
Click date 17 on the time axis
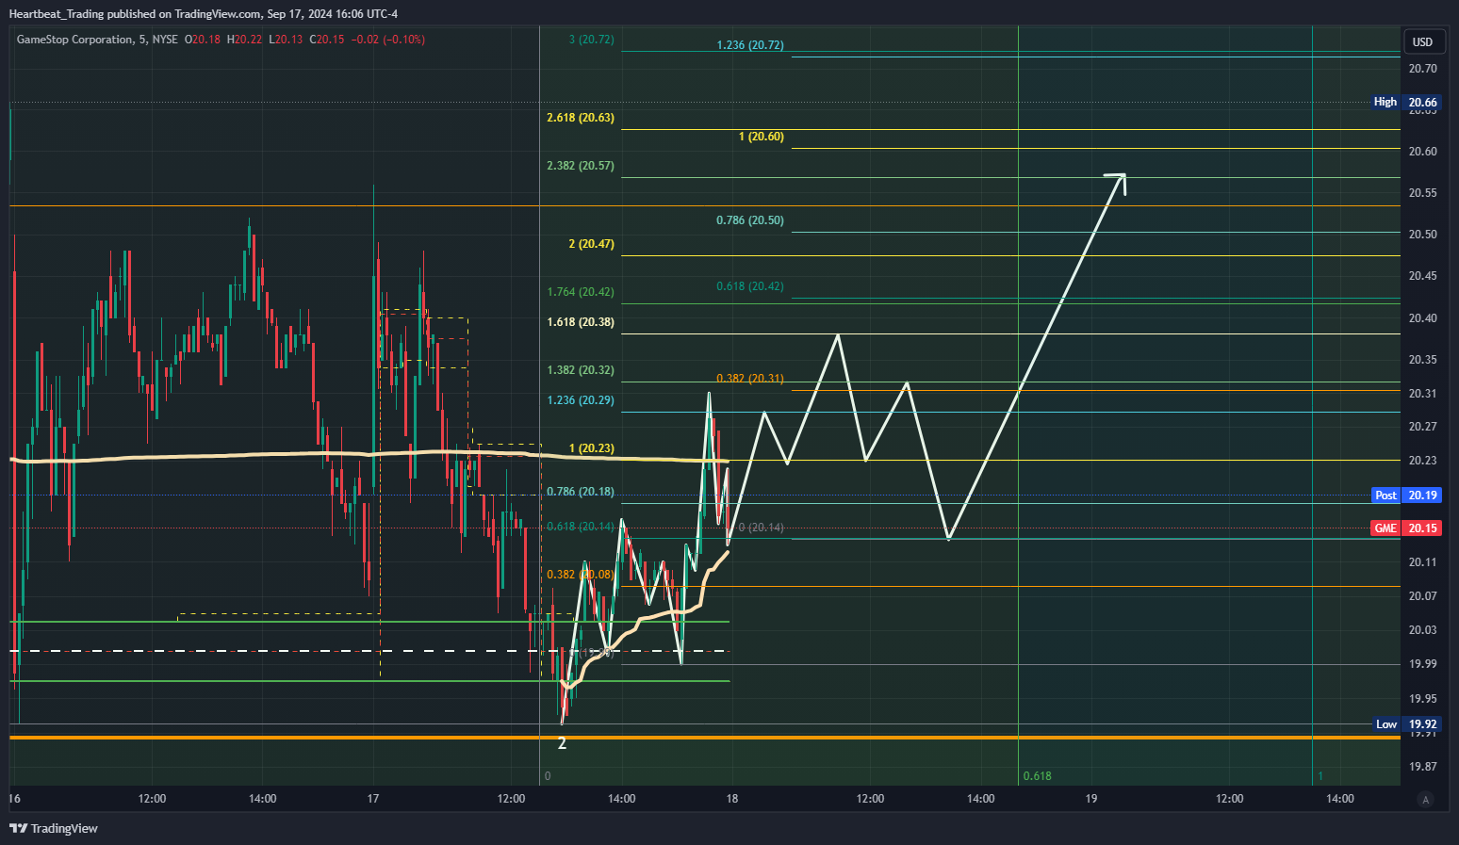(373, 799)
